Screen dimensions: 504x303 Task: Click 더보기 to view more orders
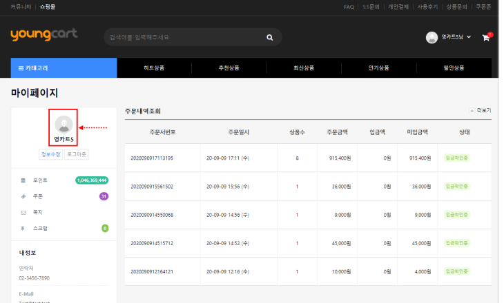(481, 110)
